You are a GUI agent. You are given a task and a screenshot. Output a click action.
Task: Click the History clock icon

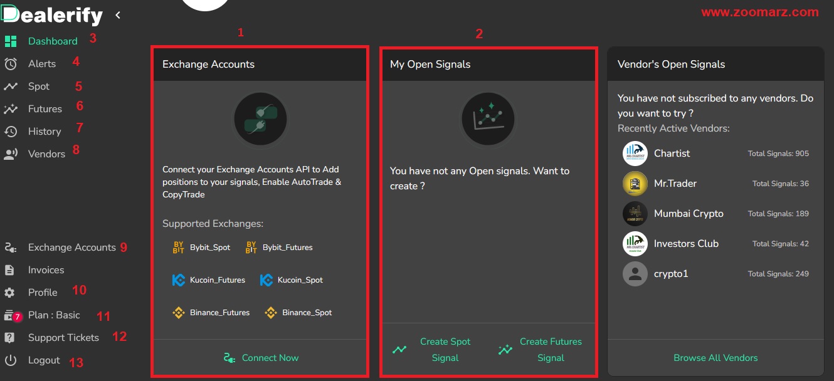[10, 132]
